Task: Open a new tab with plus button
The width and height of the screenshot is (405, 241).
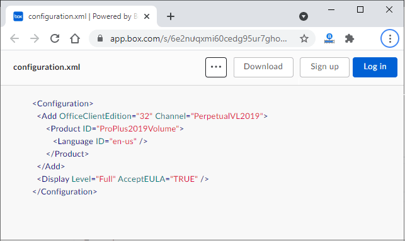Action: (x=171, y=16)
